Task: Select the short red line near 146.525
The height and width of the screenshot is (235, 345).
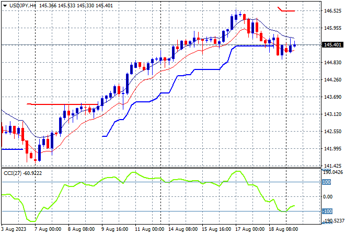Action: click(x=286, y=9)
